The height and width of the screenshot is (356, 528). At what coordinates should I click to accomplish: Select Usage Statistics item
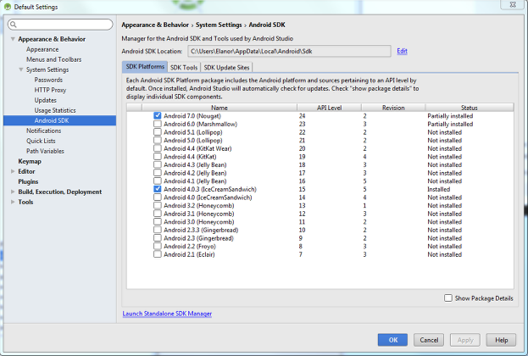55,110
